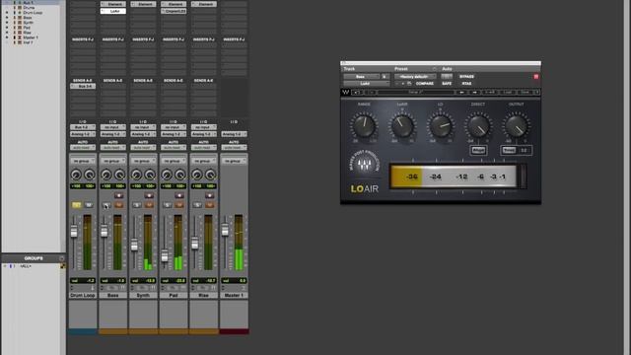Screen dimensions: 631x355
Task: Click the LoAir insert on Bass channel
Action: click(113, 11)
